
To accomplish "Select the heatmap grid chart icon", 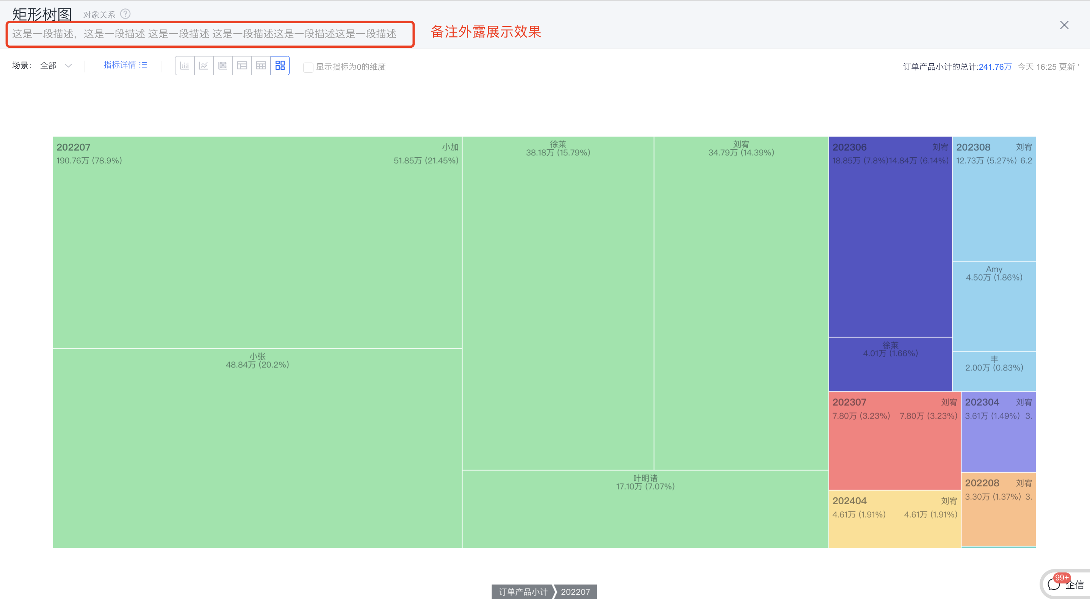I will (222, 66).
